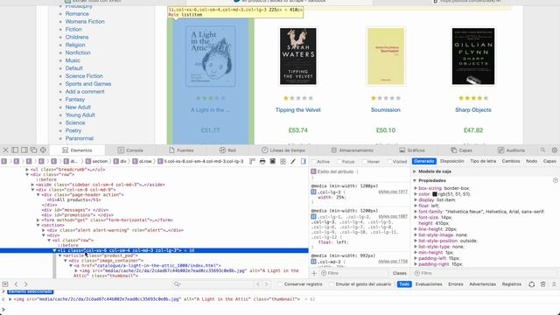The height and width of the screenshot is (315, 560).
Task: Toggle the layout grid overlay icon
Action: [x=283, y=161]
